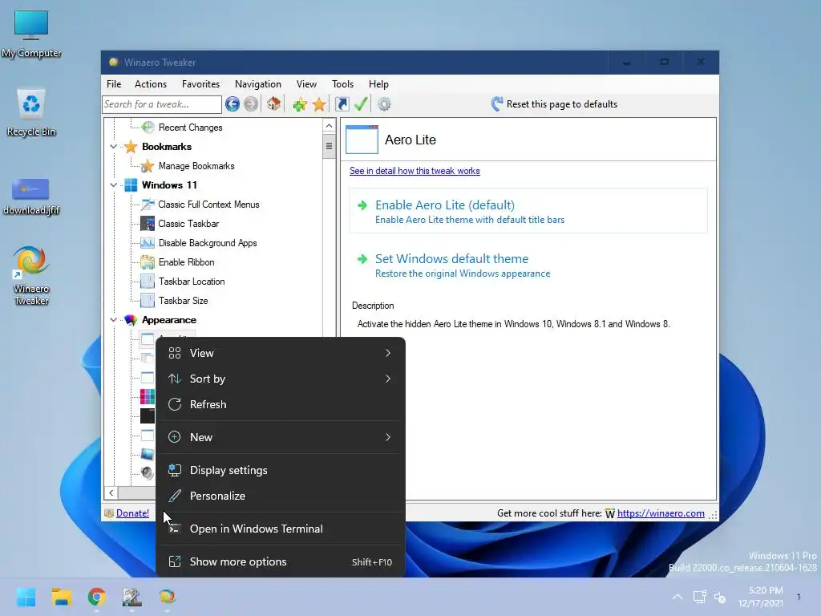821x616 pixels.
Task: Open the File menu
Action: click(x=114, y=83)
